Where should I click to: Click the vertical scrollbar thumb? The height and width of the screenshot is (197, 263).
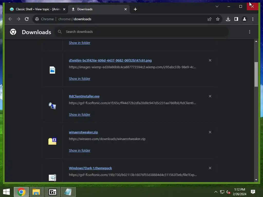(x=256, y=74)
